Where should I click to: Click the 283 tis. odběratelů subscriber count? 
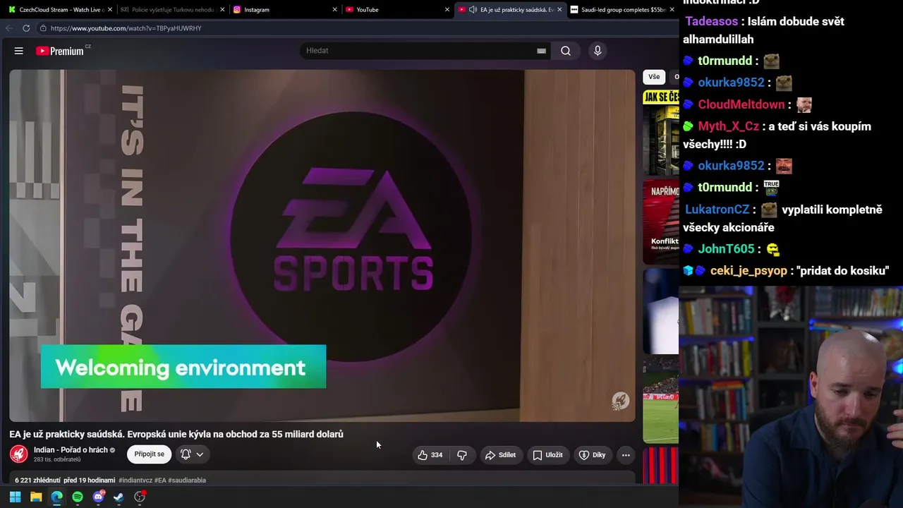click(57, 460)
